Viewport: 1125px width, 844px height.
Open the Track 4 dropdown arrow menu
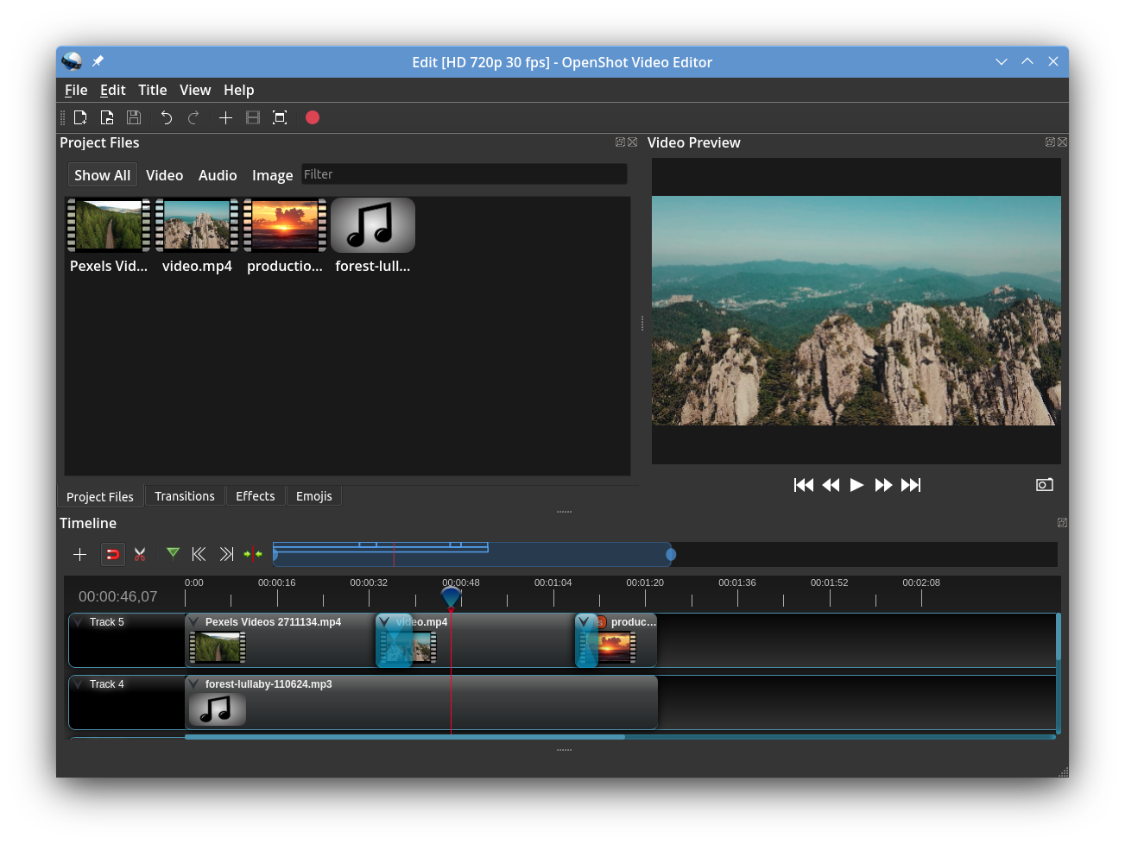pos(79,684)
